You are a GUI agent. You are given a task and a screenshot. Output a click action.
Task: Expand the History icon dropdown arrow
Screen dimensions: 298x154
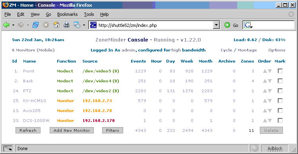pos(84,25)
